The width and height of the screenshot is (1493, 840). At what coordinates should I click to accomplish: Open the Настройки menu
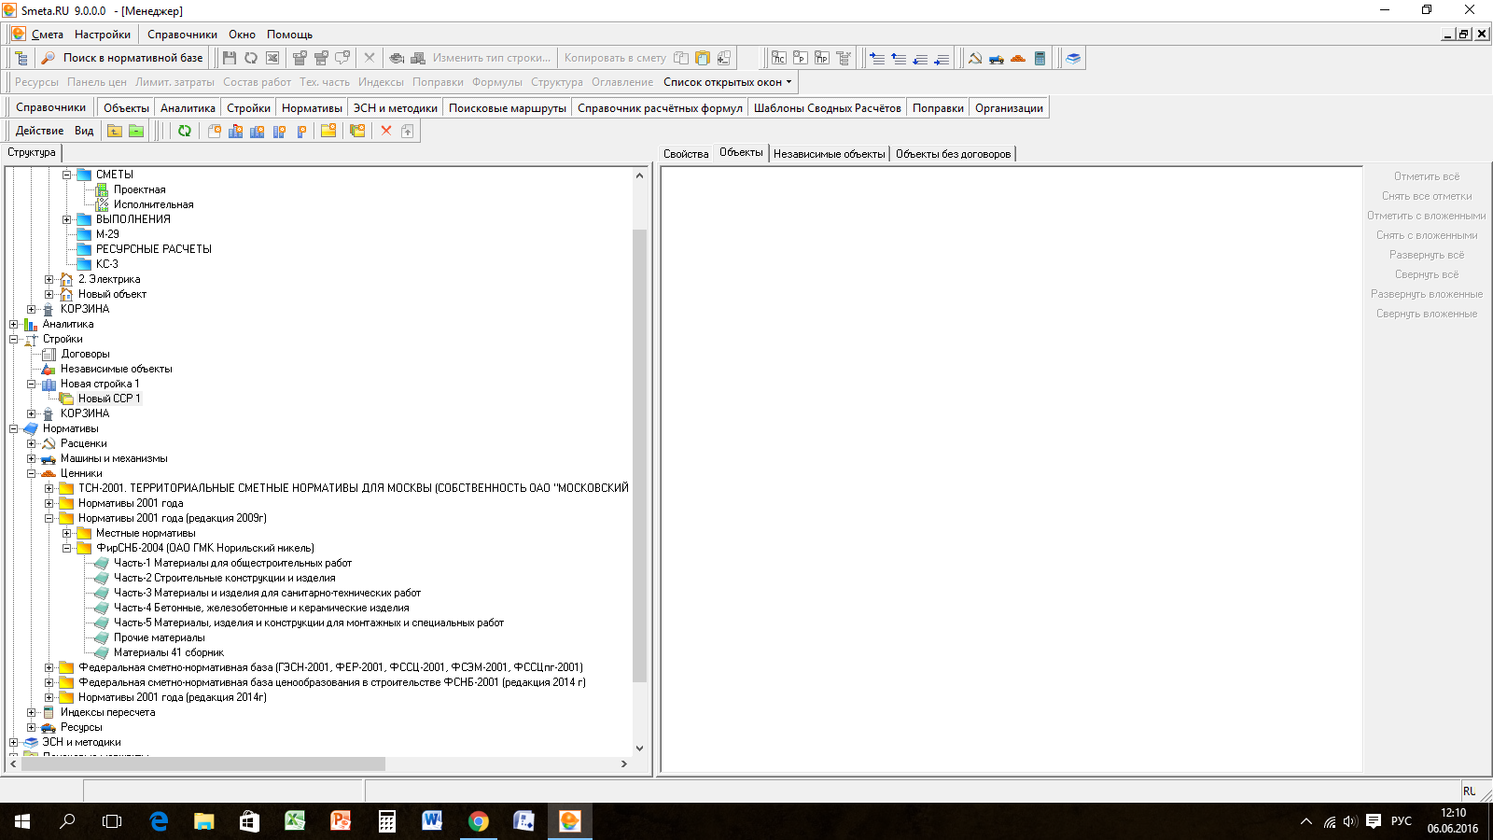pyautogui.click(x=103, y=35)
